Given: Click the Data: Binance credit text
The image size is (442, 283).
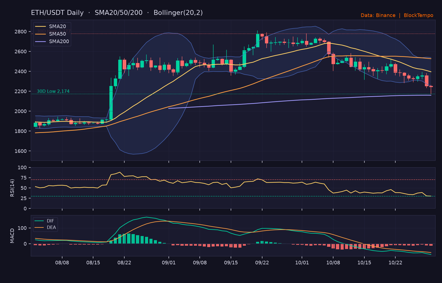Looking at the screenshot, I should (x=378, y=15).
